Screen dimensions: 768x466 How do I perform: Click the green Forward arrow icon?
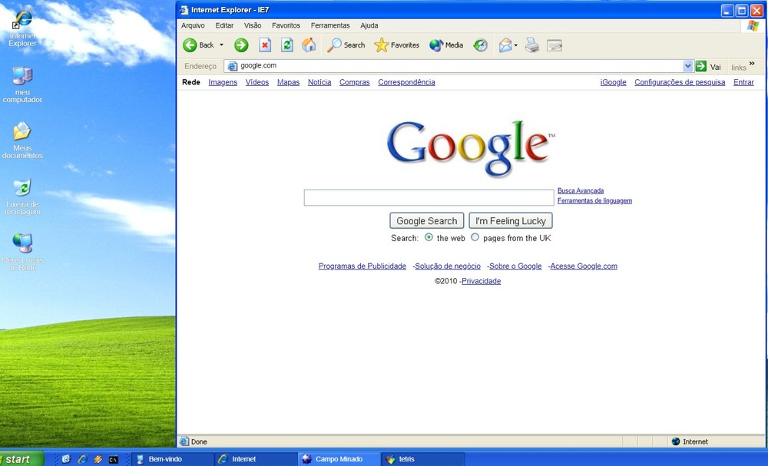point(241,45)
